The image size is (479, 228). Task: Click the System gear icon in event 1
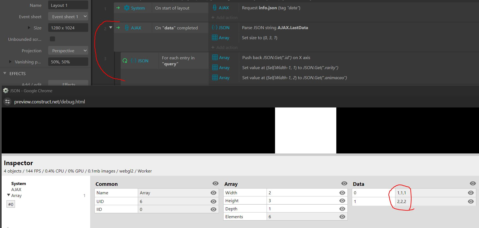[x=127, y=8]
